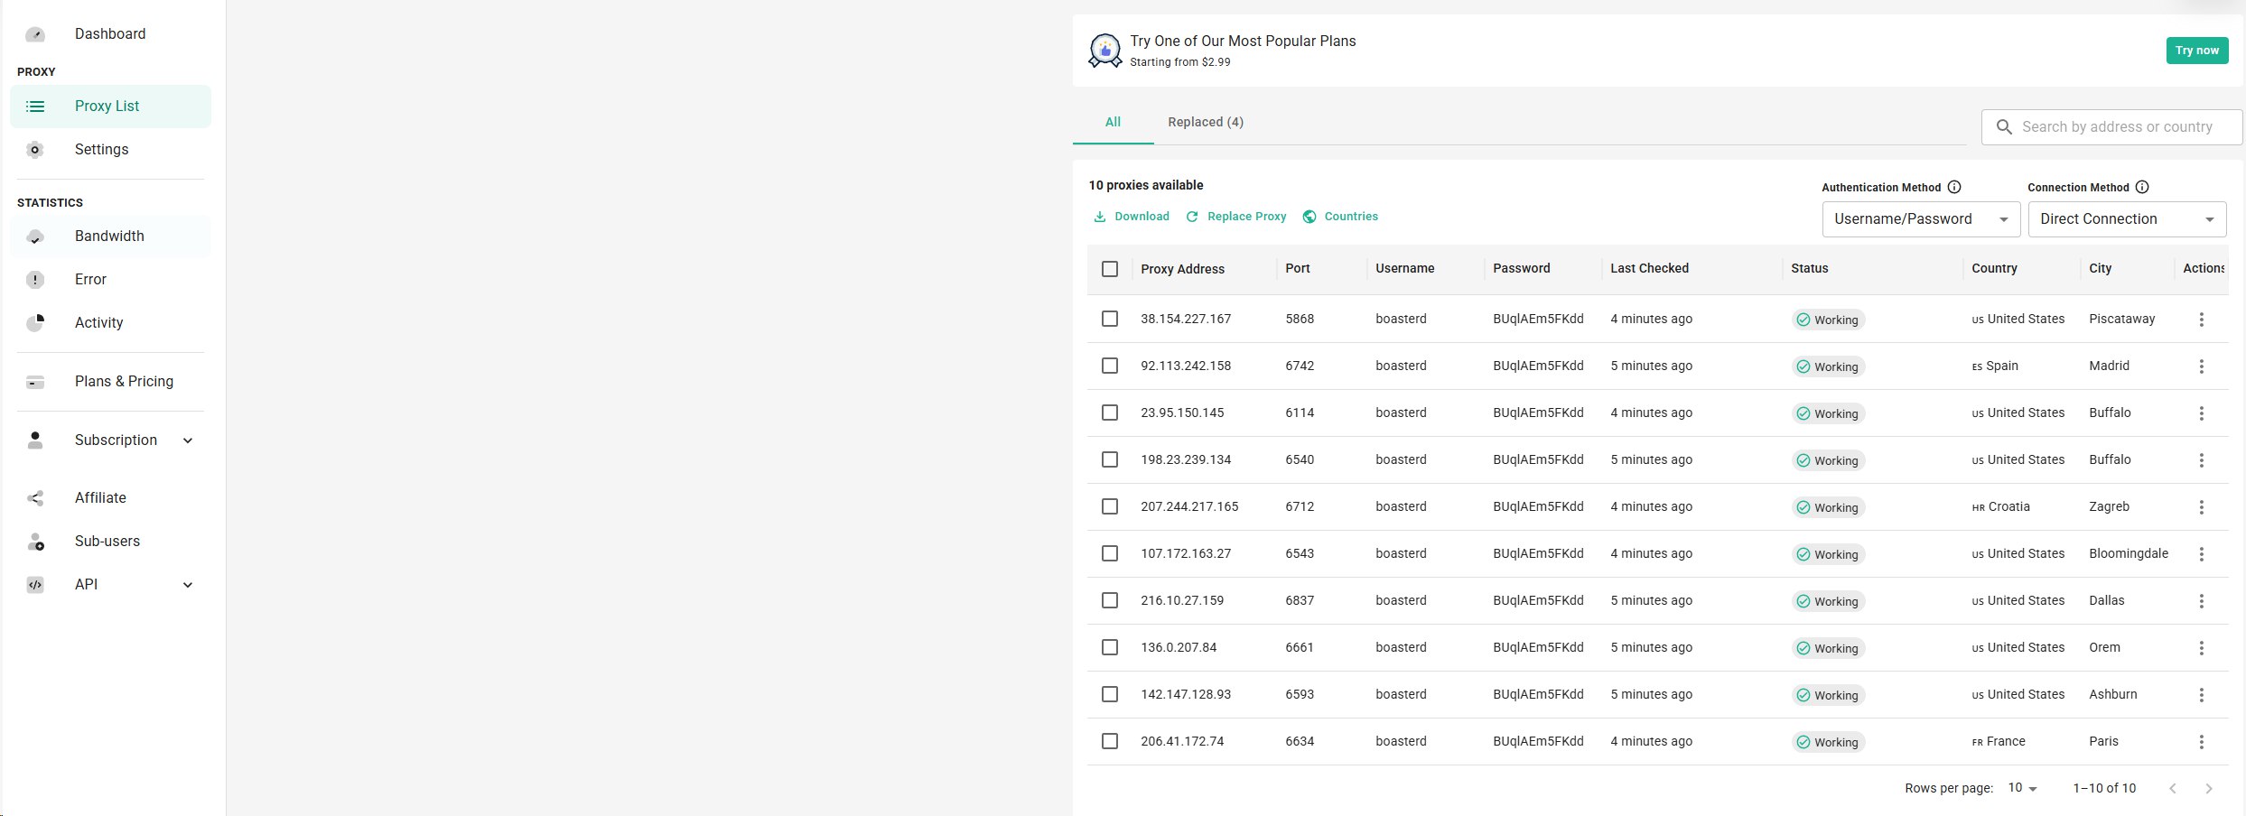
Task: Open the Dashboard gauge icon
Action: click(35, 34)
